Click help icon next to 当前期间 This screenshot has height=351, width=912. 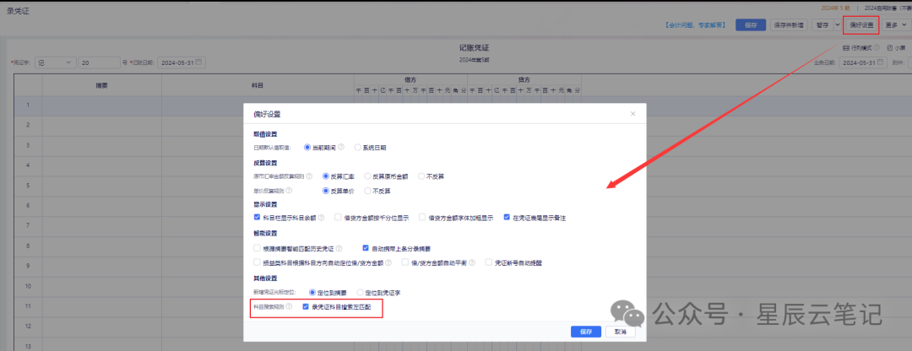(x=341, y=147)
